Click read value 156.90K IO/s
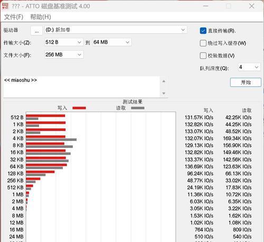 237,145
